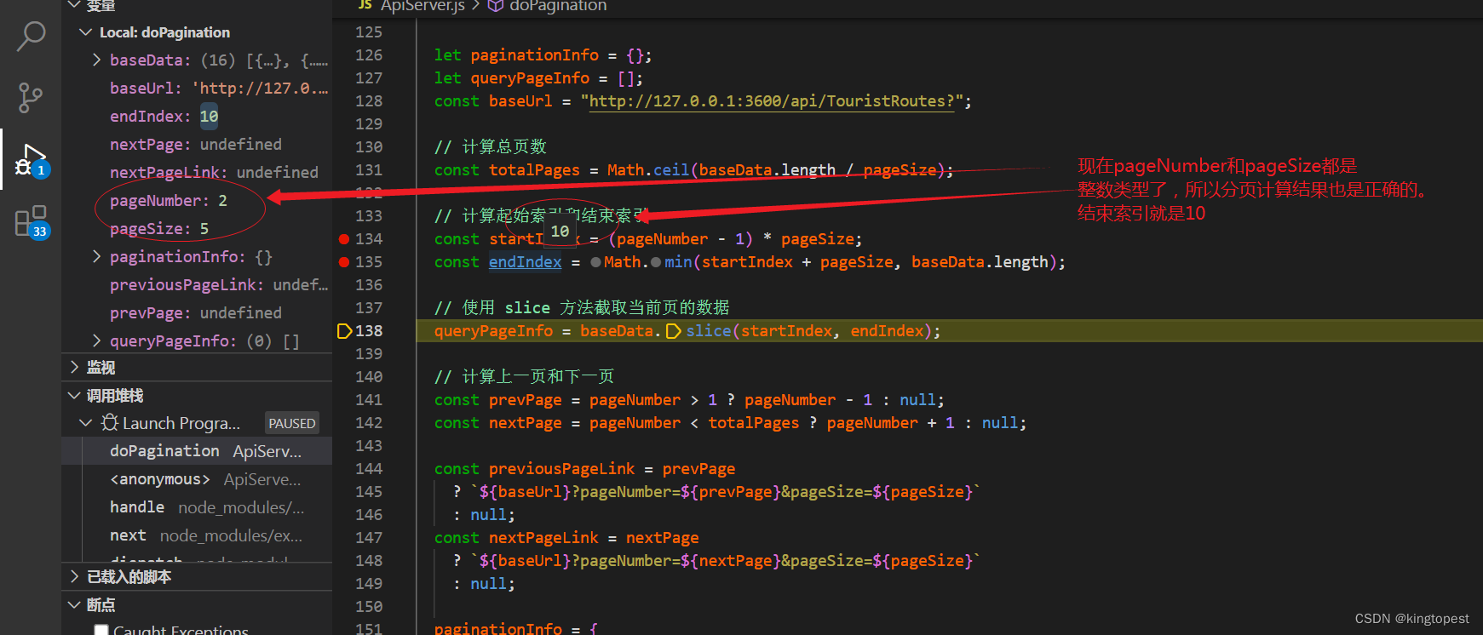Select the prevPage: undefined variable
1483x635 pixels.
click(197, 313)
